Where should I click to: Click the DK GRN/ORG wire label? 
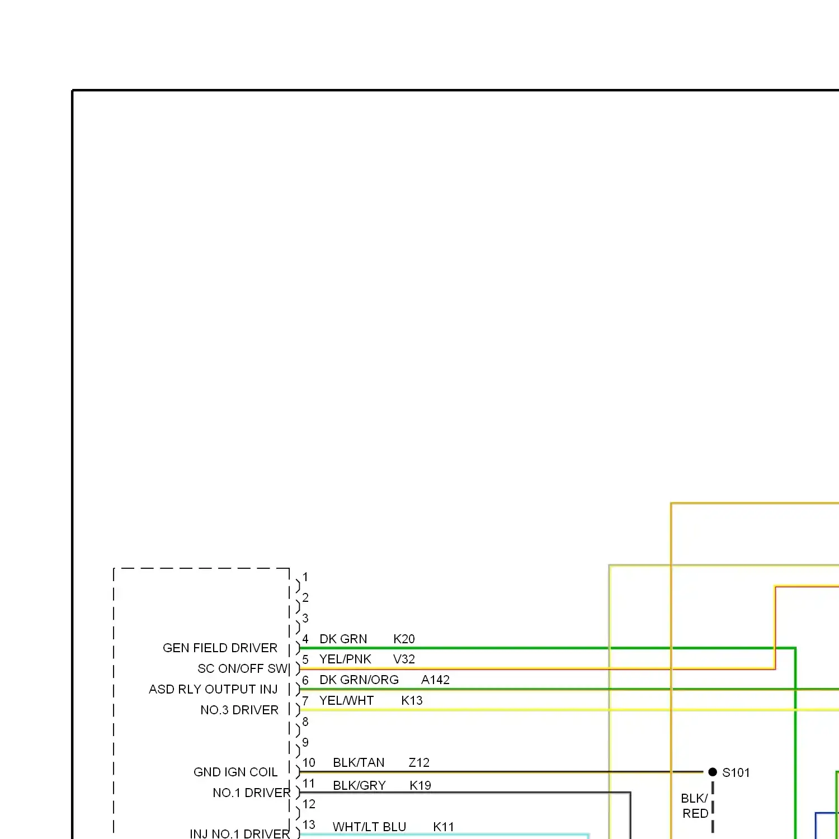pyautogui.click(x=359, y=680)
